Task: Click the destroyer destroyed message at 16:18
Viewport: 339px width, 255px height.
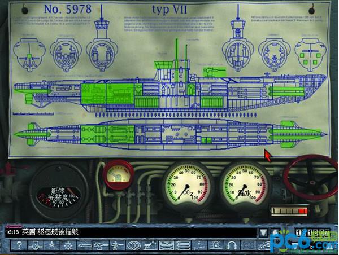Action: click(42, 232)
